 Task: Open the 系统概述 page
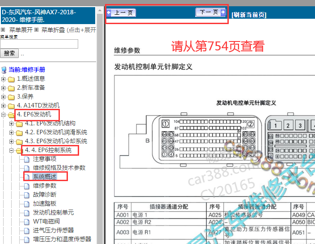coord(45,177)
